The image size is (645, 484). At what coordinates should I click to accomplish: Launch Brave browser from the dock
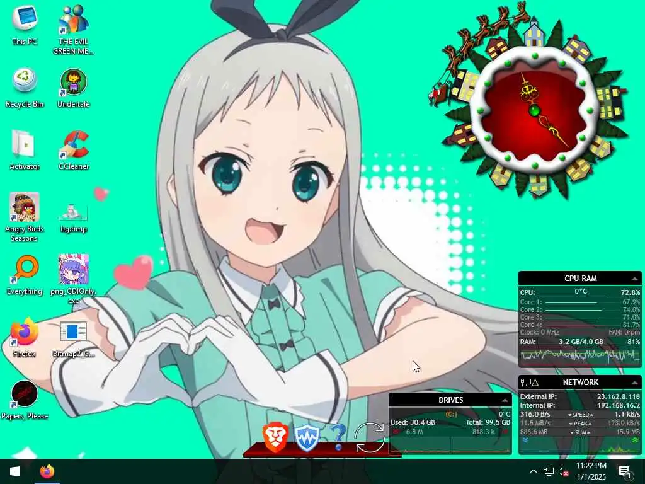pos(275,439)
